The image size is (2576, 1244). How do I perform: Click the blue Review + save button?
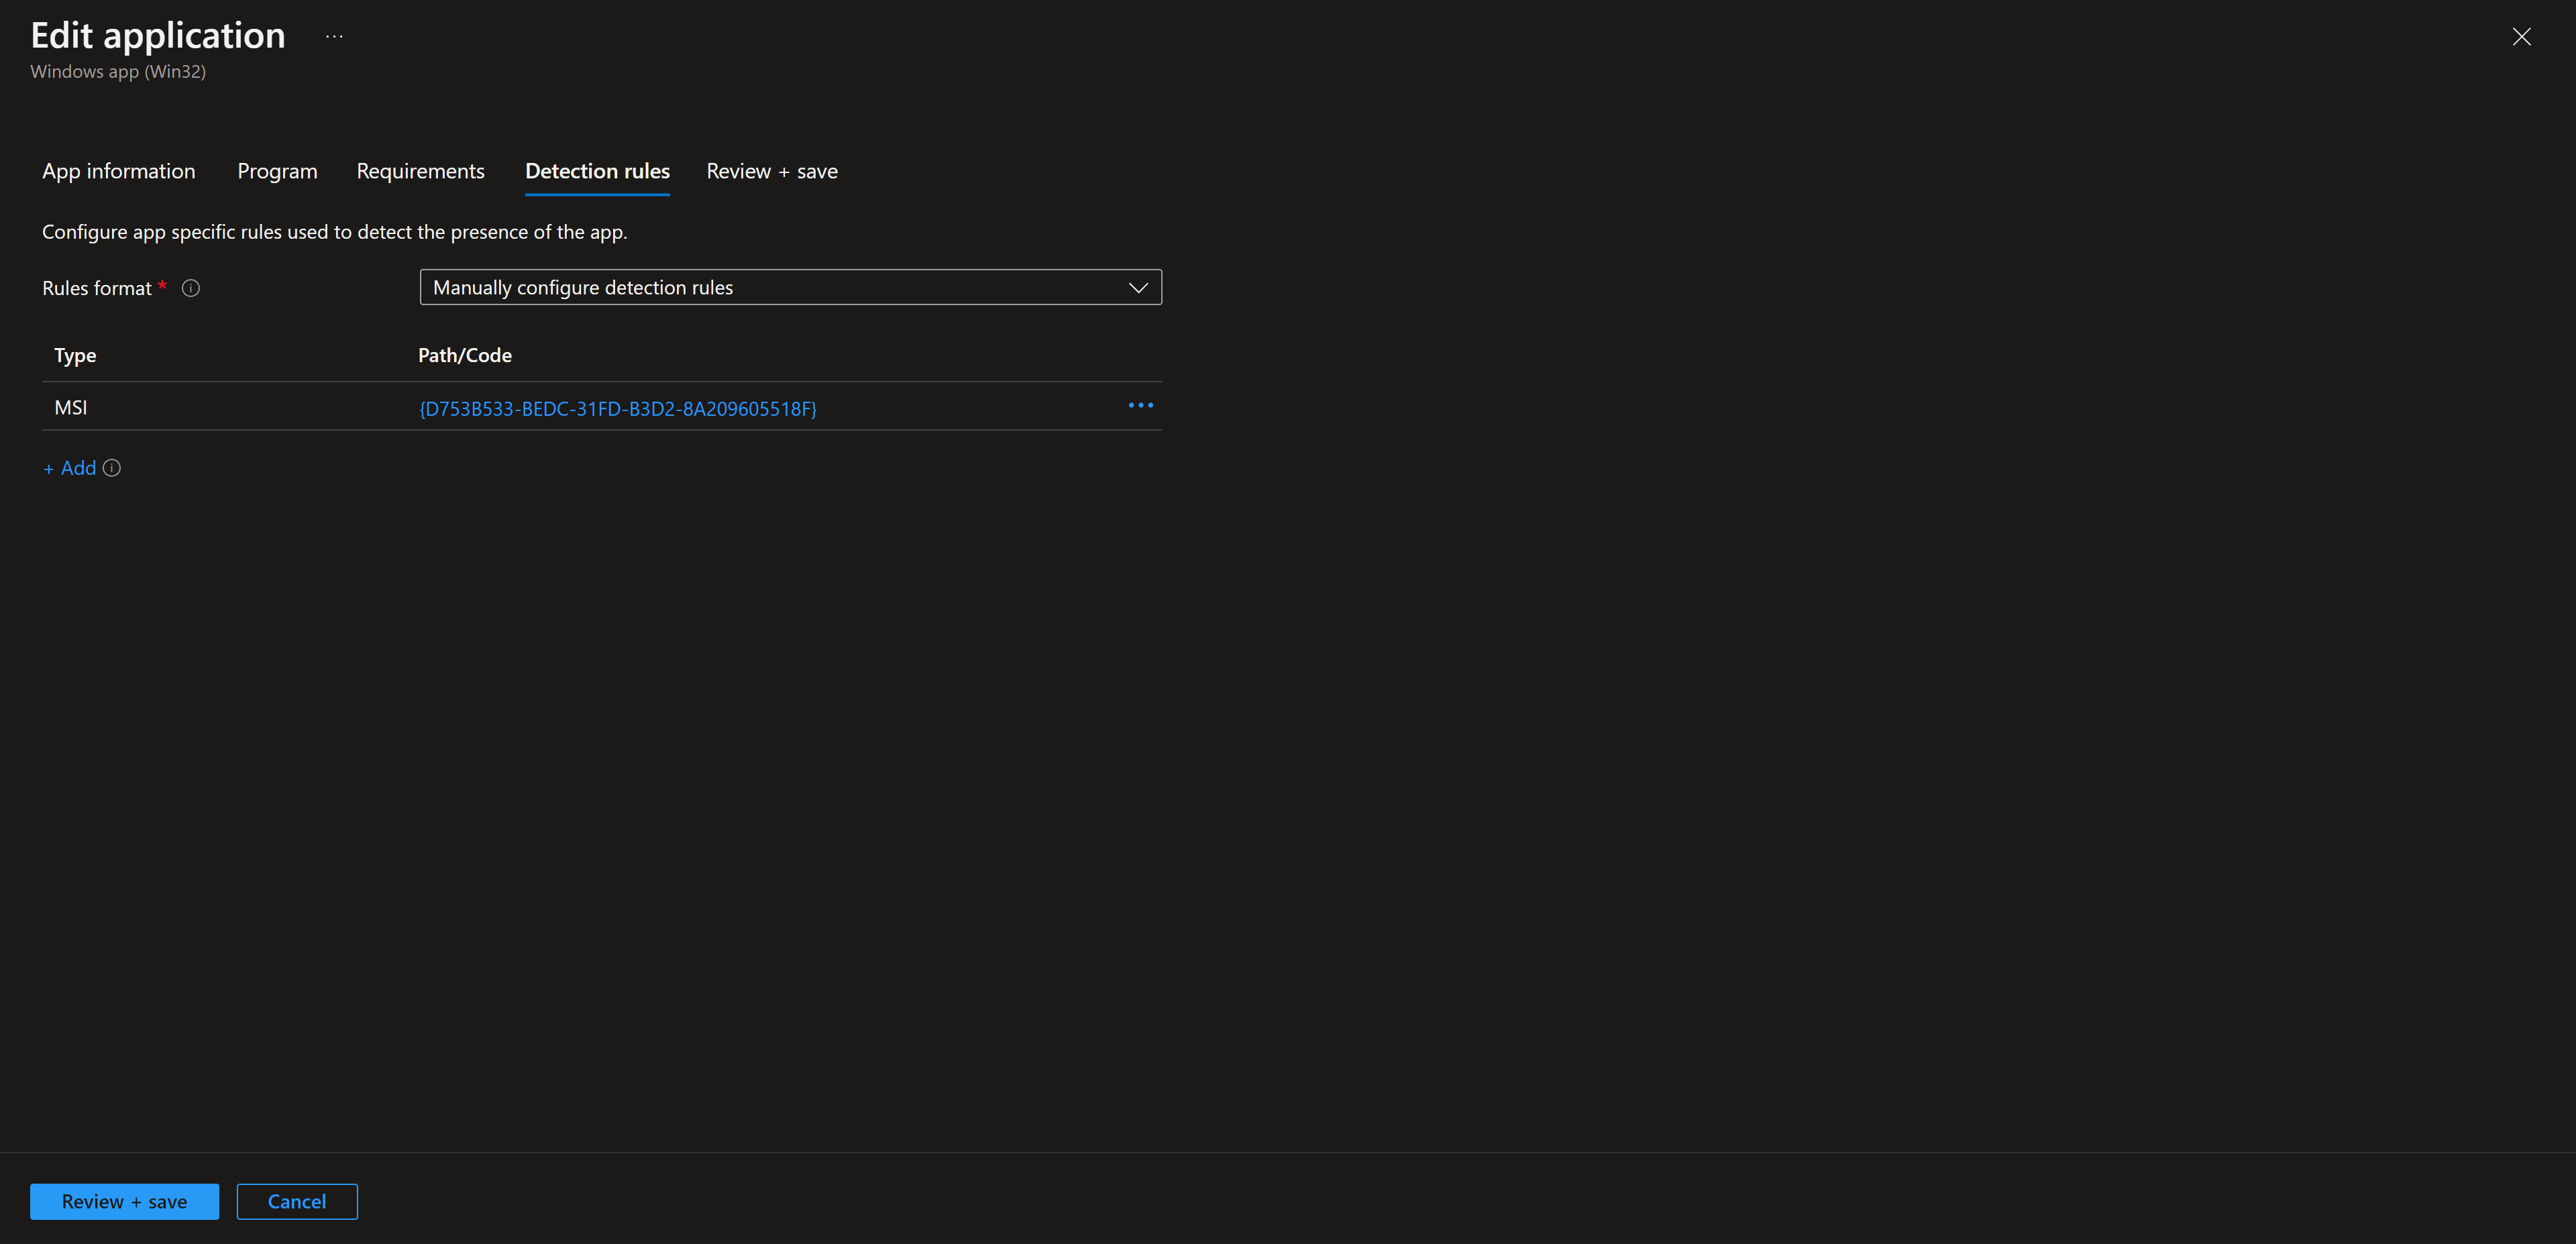pyautogui.click(x=124, y=1201)
